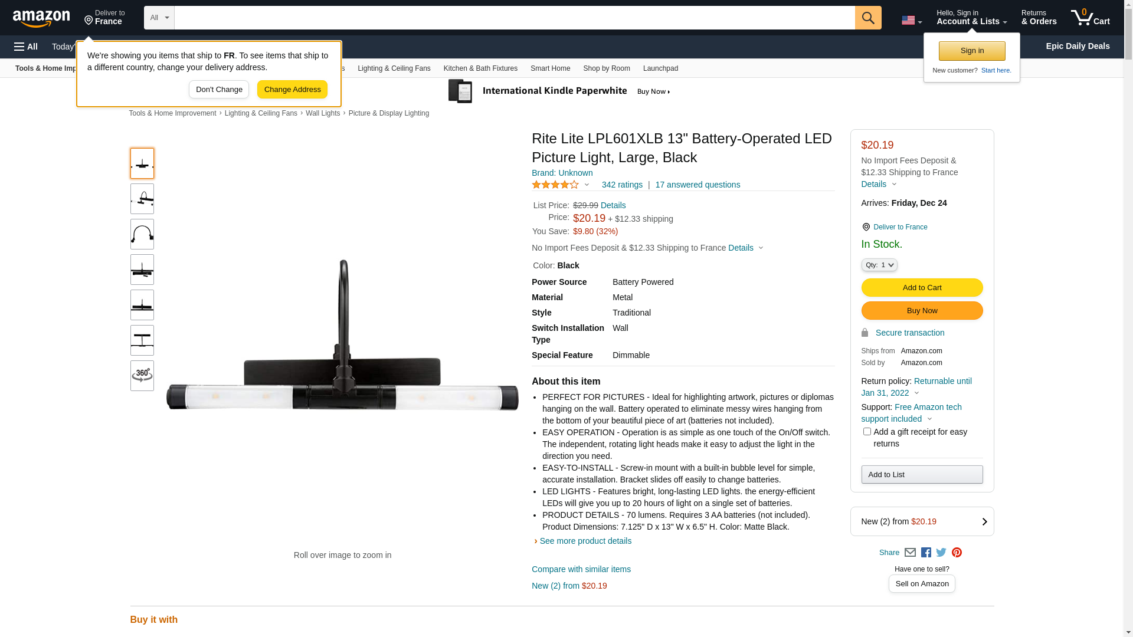This screenshot has width=1133, height=637.
Task: Click into the search text field
Action: coord(513,18)
